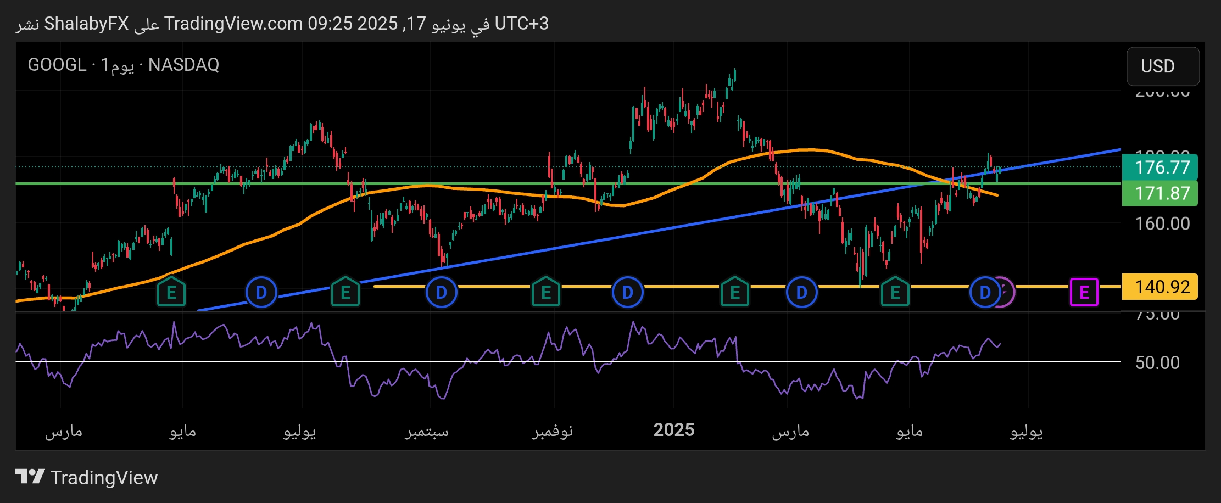Click the نوفمبر time axis label

[553, 431]
